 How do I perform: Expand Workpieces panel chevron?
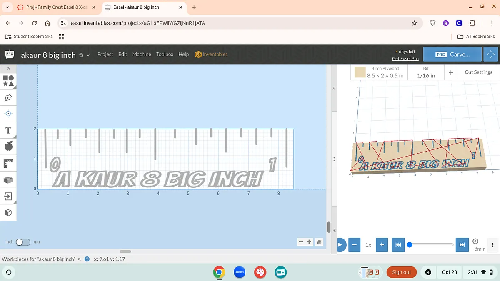coord(79,259)
